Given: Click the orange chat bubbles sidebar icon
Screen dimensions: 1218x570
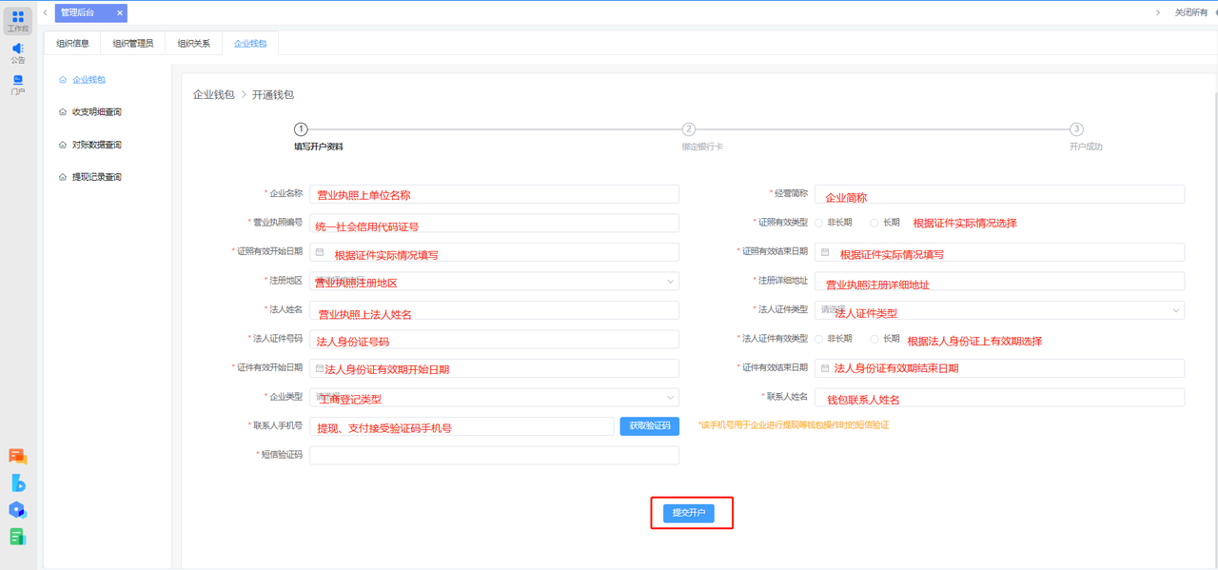Looking at the screenshot, I should (18, 457).
